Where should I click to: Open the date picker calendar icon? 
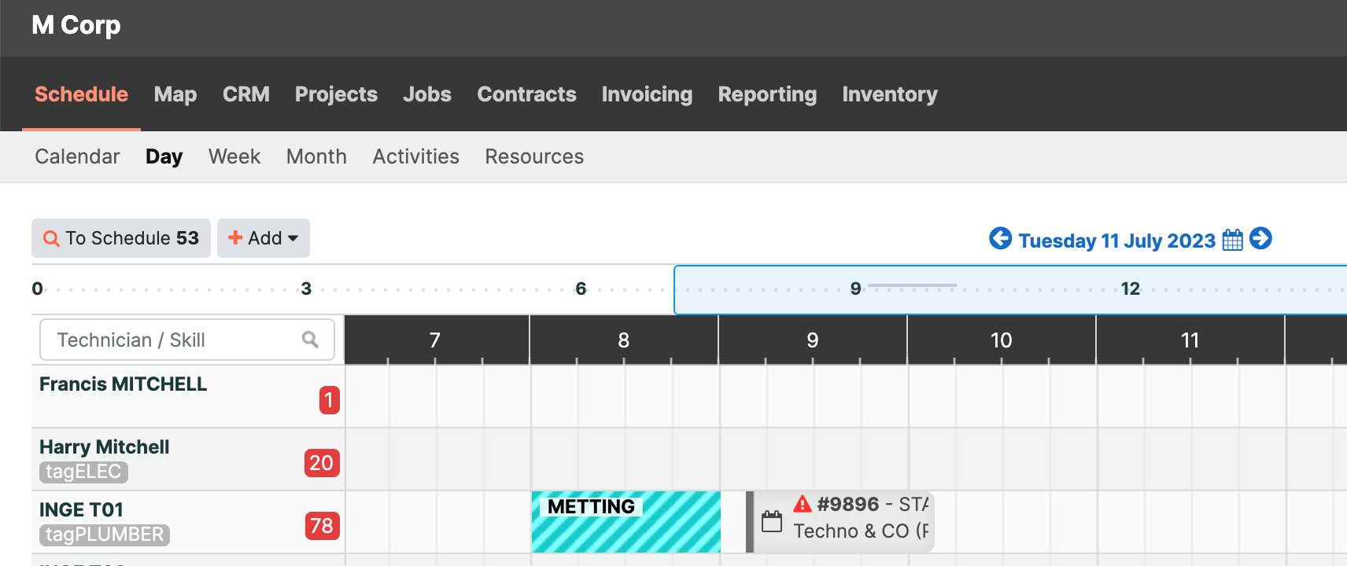click(1232, 240)
